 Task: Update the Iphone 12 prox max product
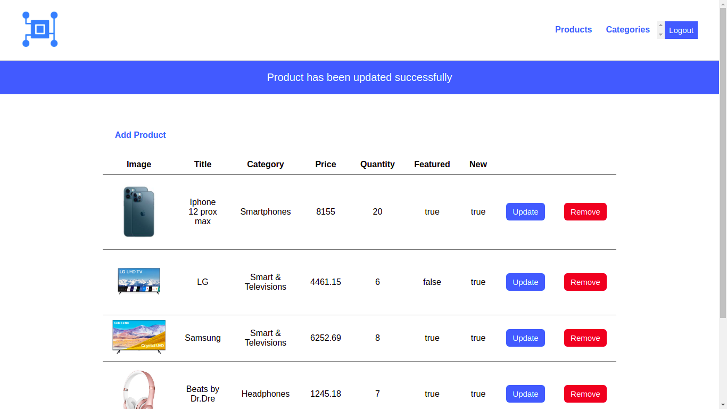[x=525, y=212]
